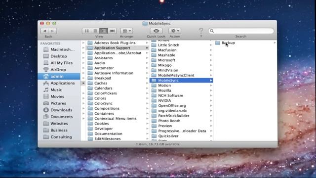Select the Calendars folder
Viewport: 316px width, 178px height.
click(118, 88)
